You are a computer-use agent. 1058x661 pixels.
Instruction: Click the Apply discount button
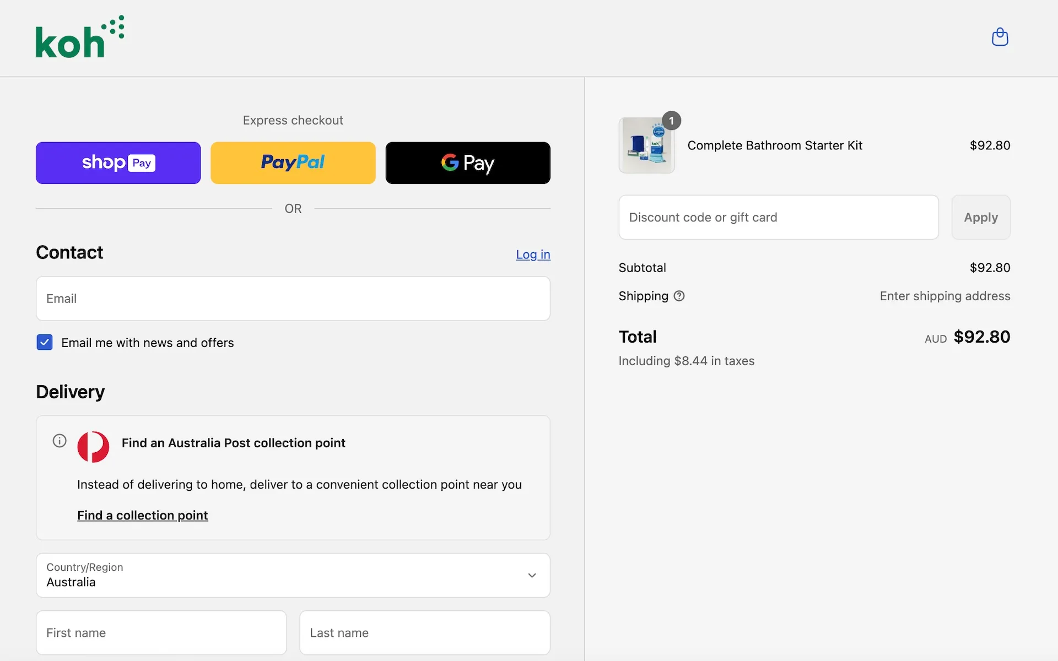981,217
